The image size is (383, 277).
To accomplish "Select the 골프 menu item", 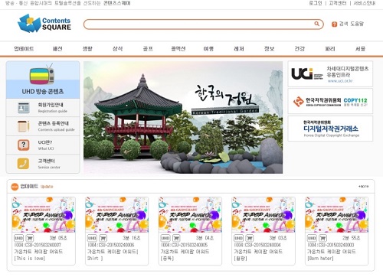I will click(148, 48).
